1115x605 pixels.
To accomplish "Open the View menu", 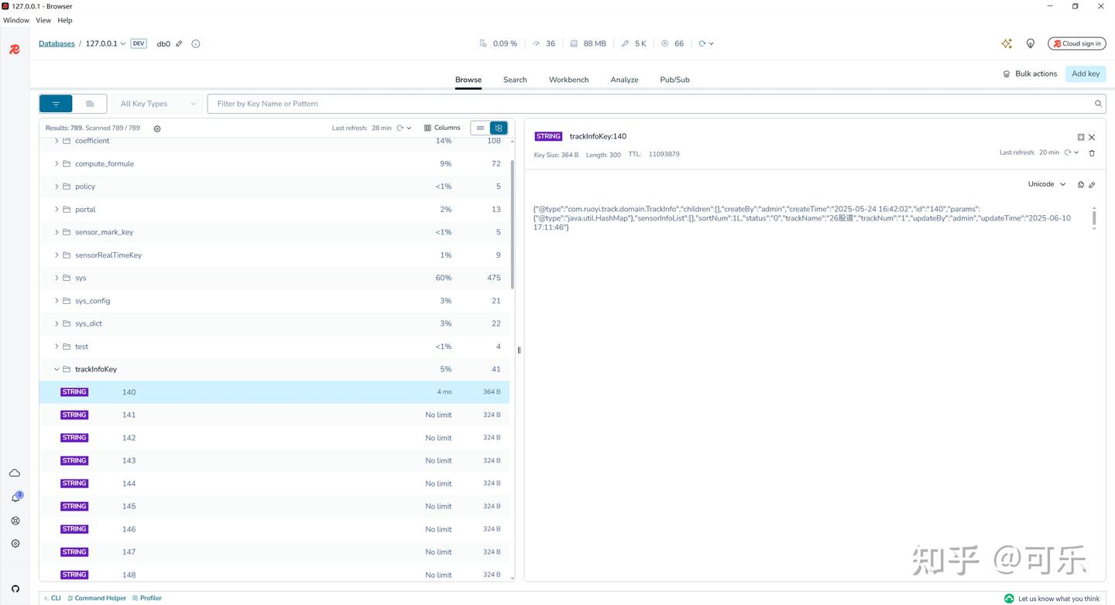I will [x=43, y=21].
